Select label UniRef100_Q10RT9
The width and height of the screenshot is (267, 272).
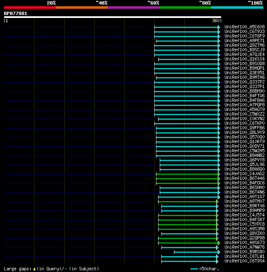pos(244,142)
